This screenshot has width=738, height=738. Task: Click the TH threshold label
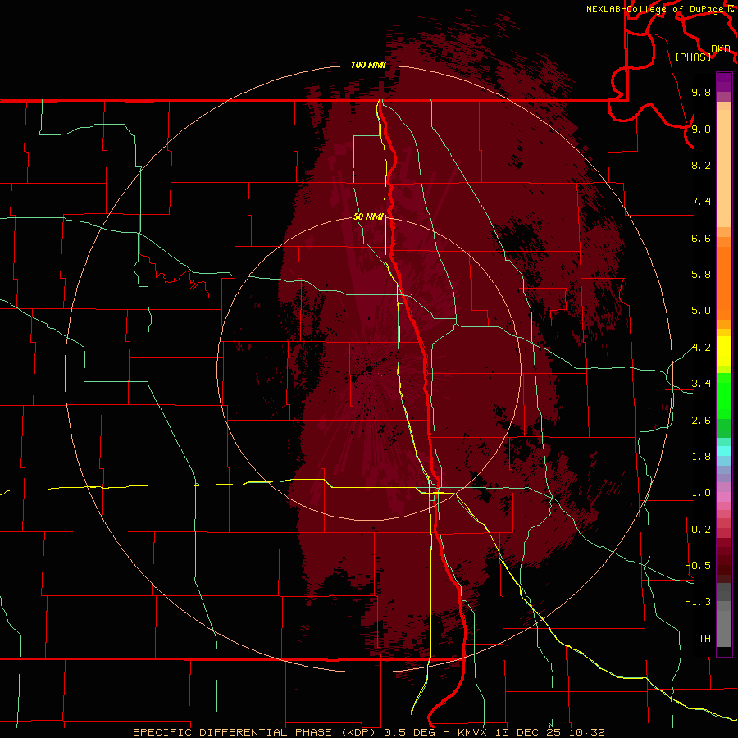[704, 639]
